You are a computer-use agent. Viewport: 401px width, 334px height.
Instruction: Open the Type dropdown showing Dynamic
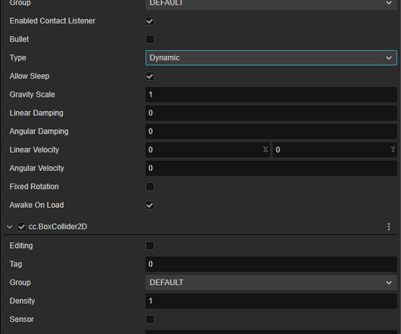[271, 57]
